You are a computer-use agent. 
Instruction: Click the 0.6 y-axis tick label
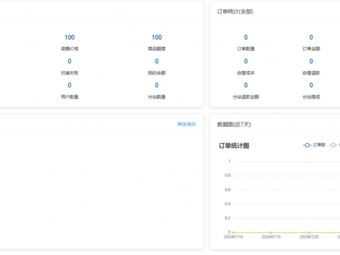tap(227, 189)
